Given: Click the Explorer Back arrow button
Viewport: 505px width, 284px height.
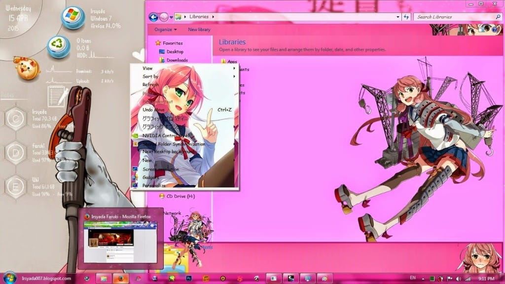Looking at the screenshot, I should [153, 17].
